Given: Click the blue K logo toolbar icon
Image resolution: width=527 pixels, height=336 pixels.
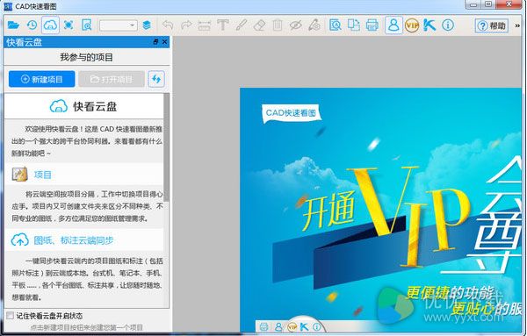Looking at the screenshot, I should pyautogui.click(x=430, y=25).
